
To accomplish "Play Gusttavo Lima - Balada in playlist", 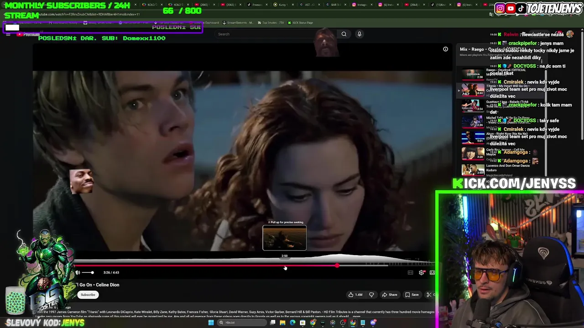I will pos(473,106).
